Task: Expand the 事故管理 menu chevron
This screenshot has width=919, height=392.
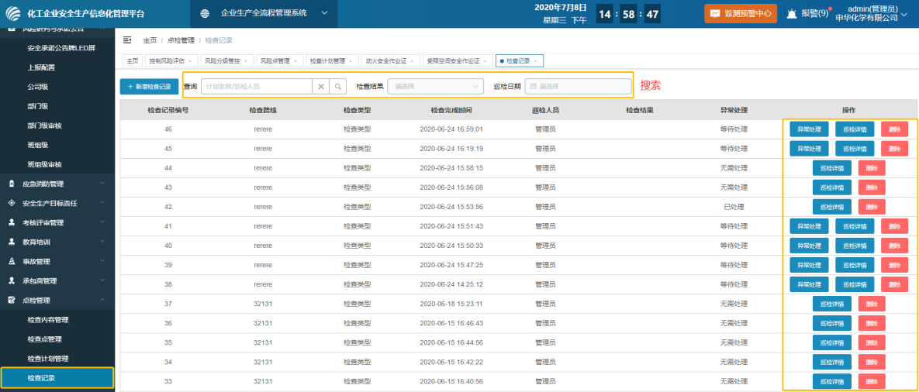Action: click(102, 261)
